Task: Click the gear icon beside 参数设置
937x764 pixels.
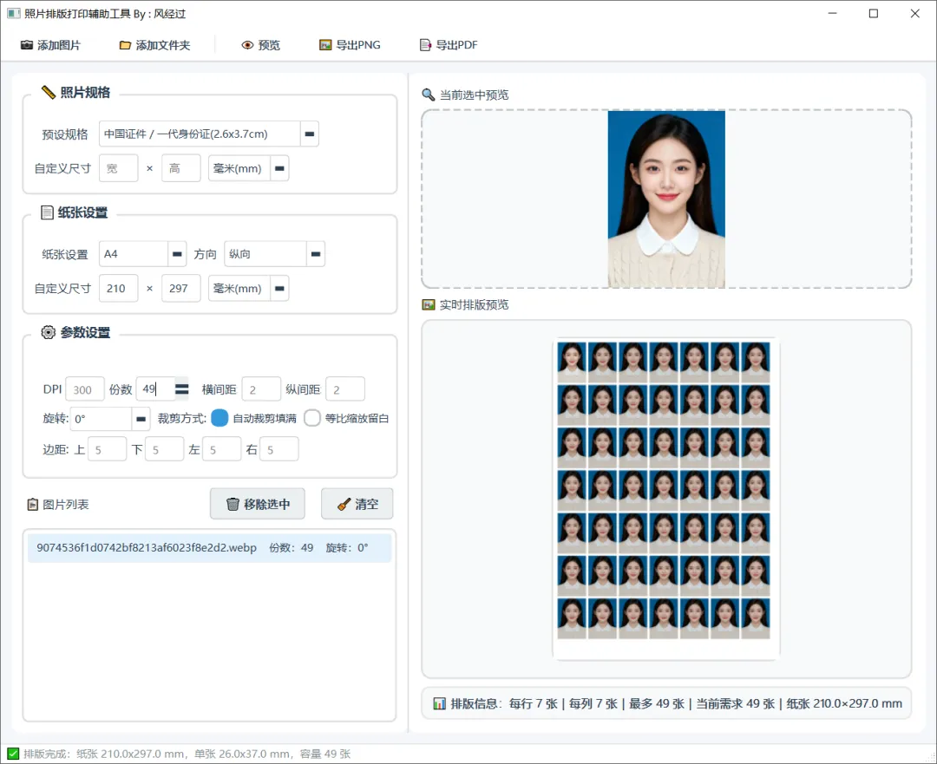Action: (49, 332)
